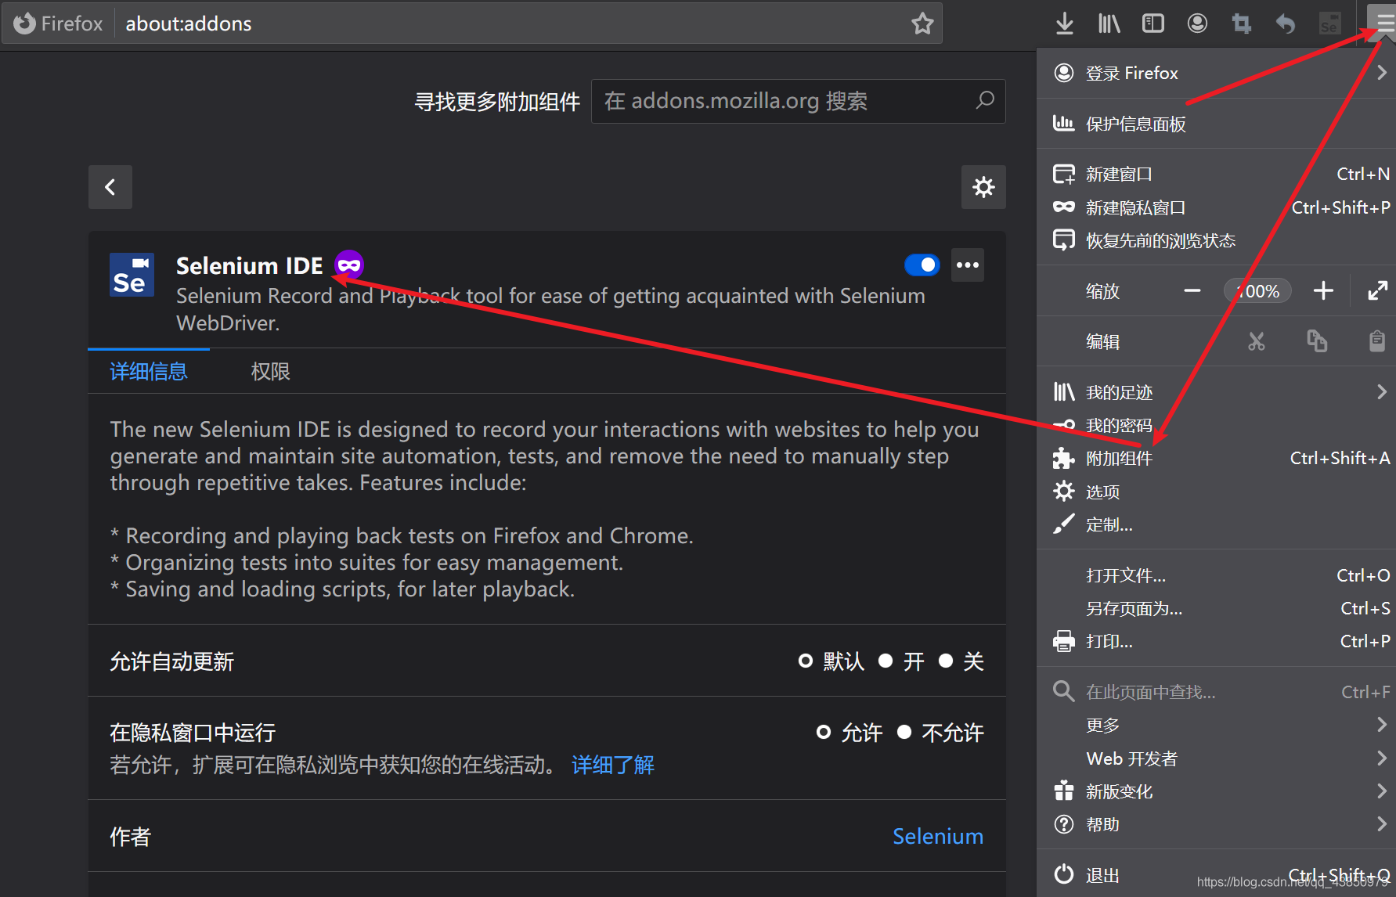Click the search magnifier in addons search box
Screen dimensions: 1396x897
click(985, 100)
